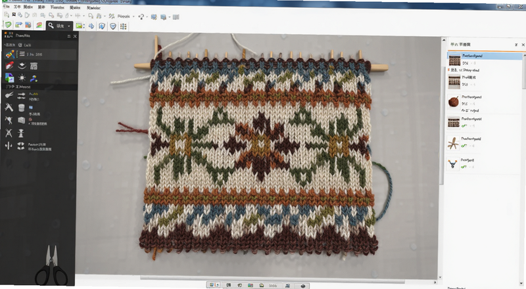Select the colorful paintbrush tool in the left panel
The image size is (526, 289).
pyautogui.click(x=10, y=54)
